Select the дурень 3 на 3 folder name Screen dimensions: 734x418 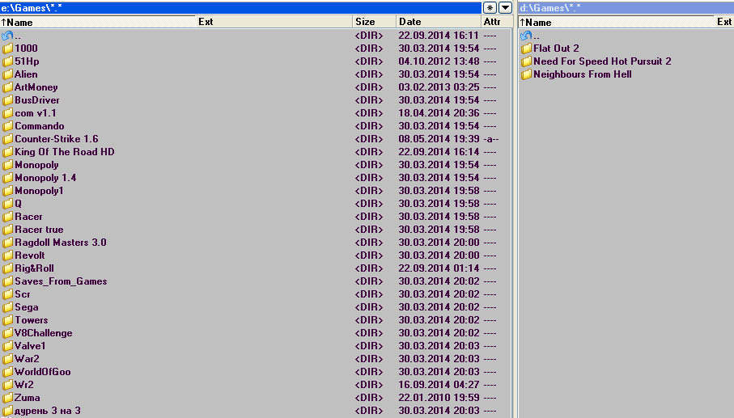(48, 411)
